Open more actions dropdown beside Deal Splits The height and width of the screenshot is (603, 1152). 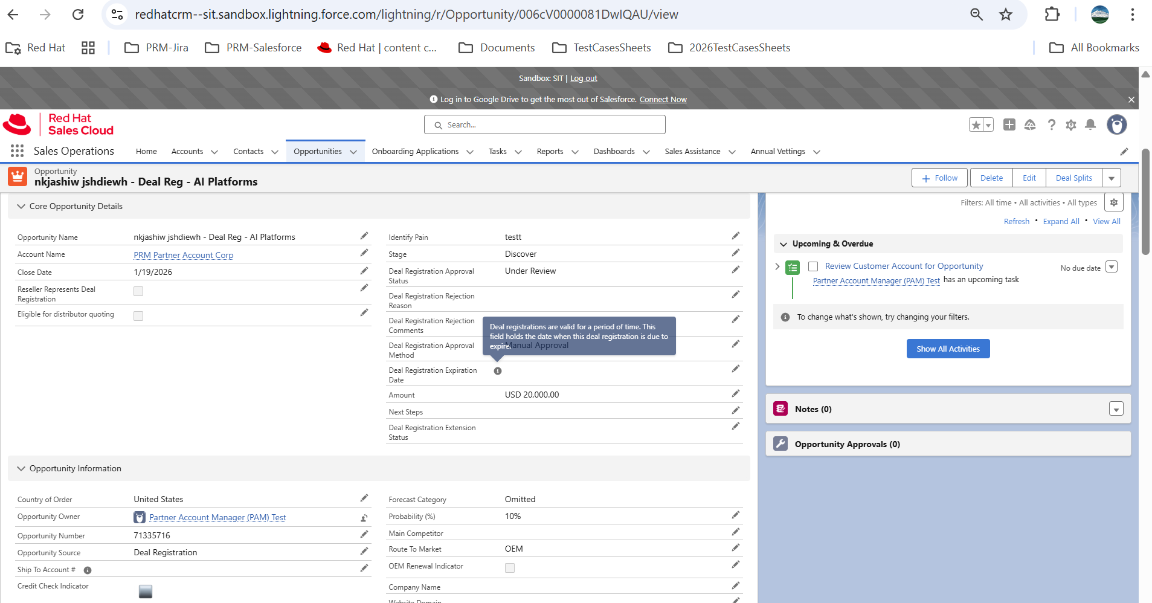point(1112,178)
